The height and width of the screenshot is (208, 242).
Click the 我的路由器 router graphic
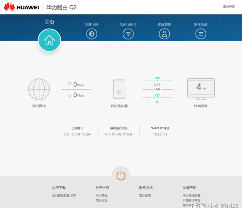[119, 89]
